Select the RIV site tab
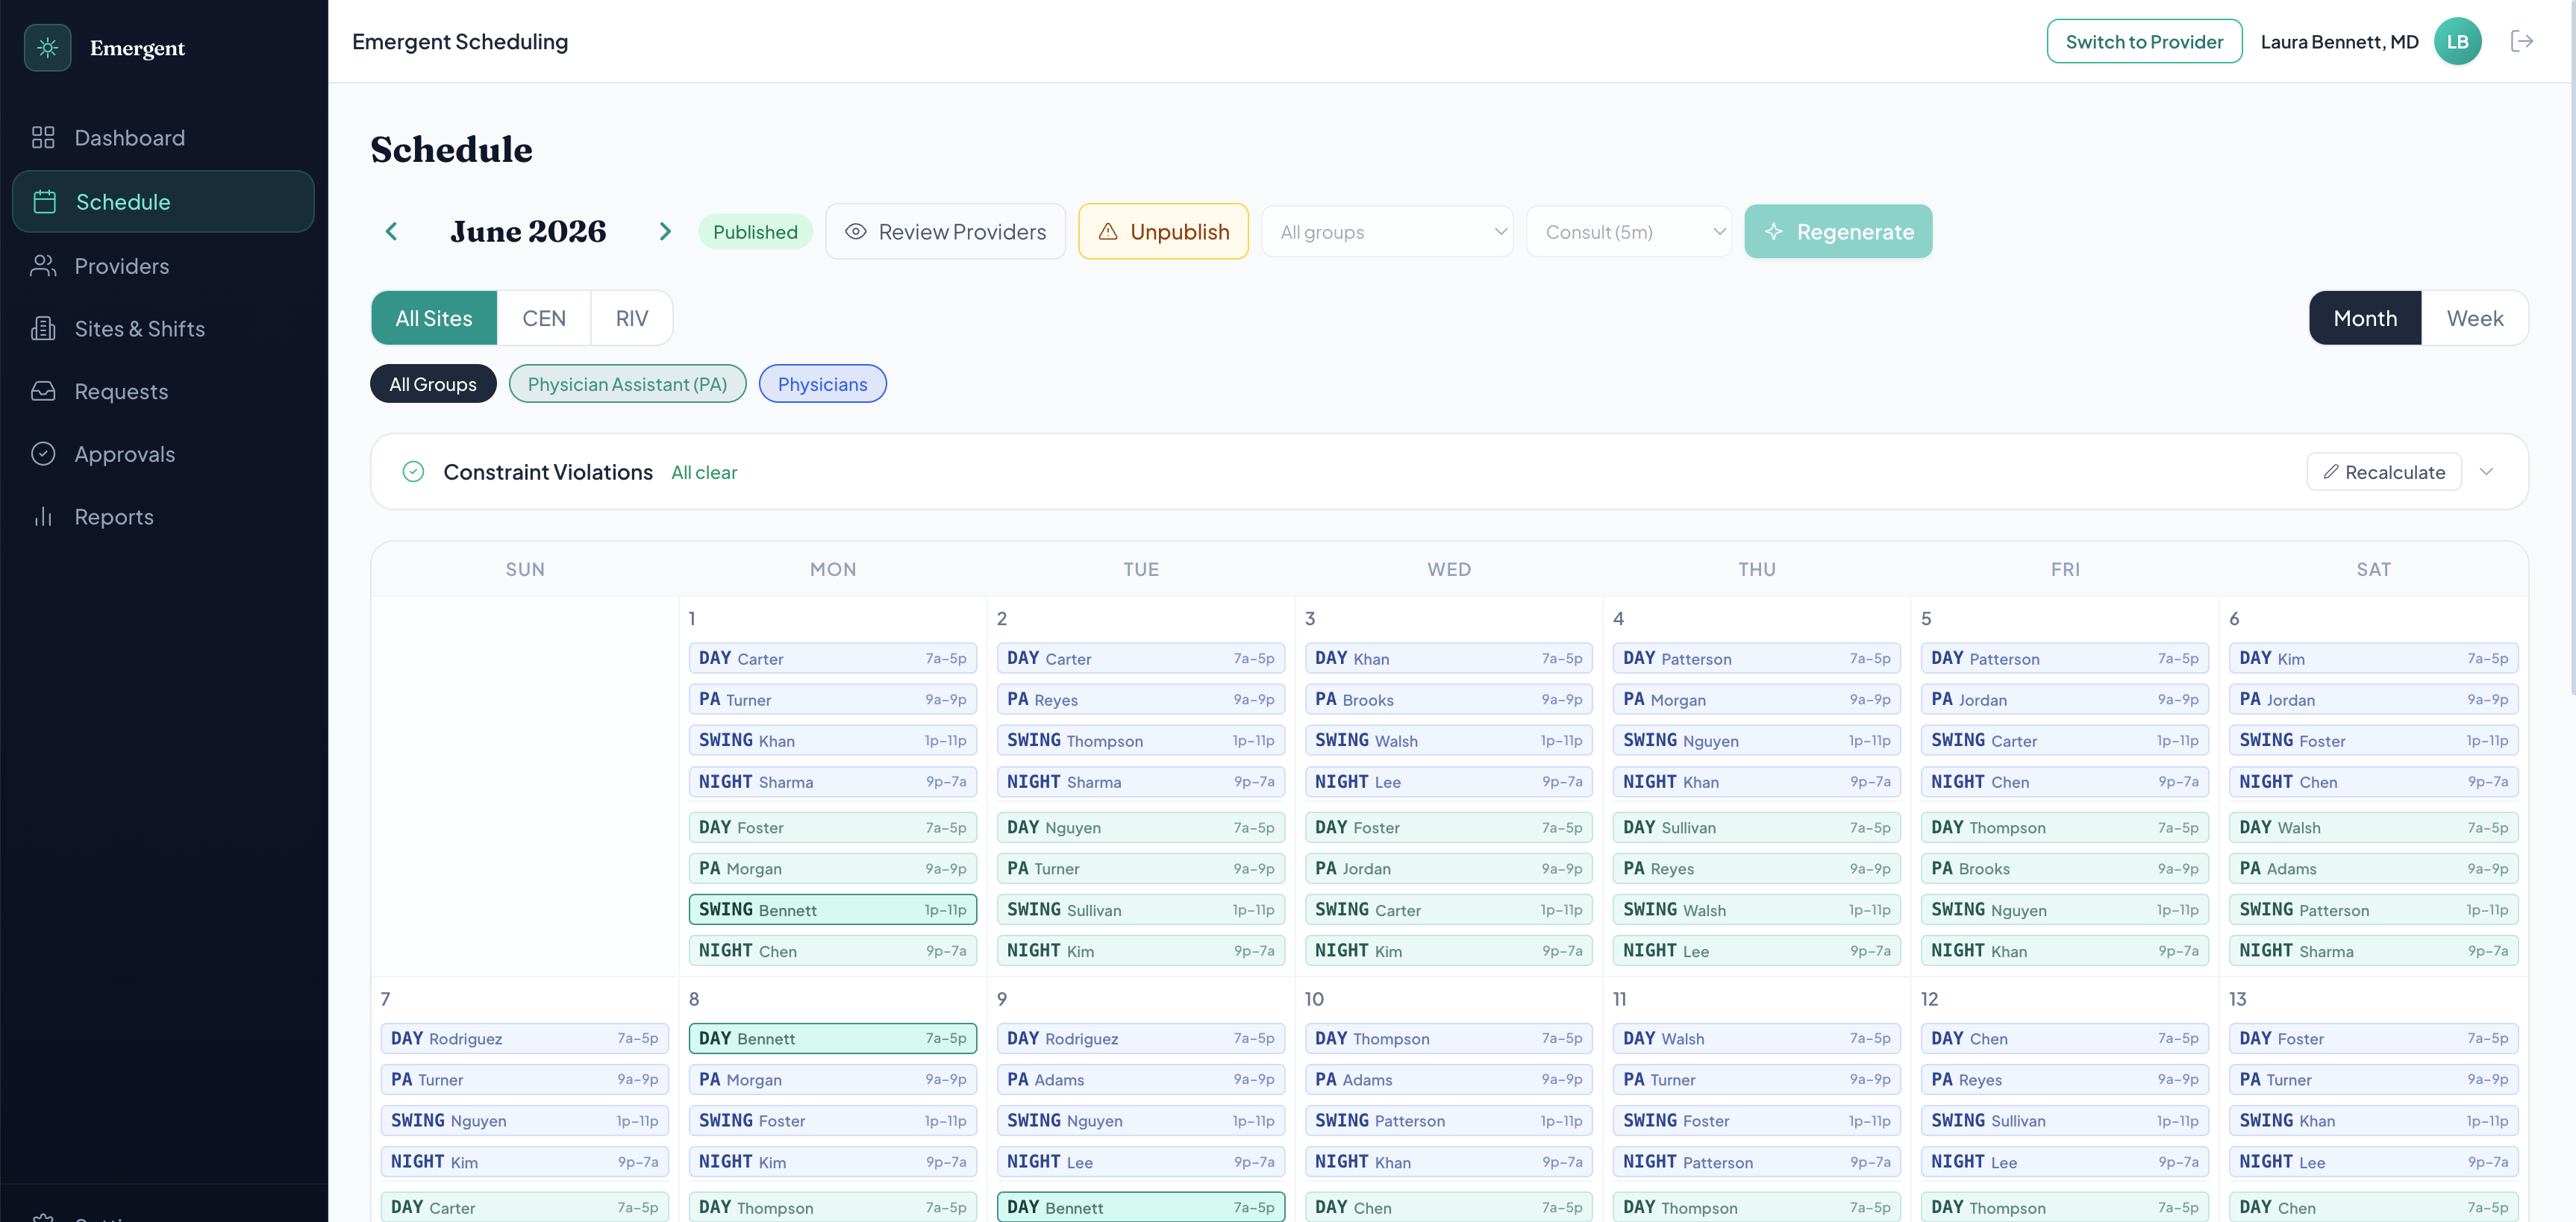The width and height of the screenshot is (2576, 1222). 632,318
